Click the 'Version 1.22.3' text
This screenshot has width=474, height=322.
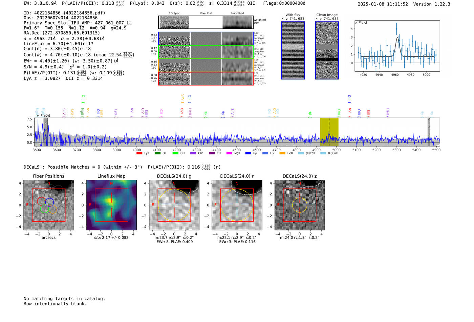tap(432, 4)
